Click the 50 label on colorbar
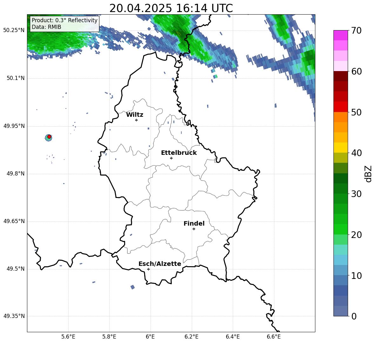 pyautogui.click(x=356, y=112)
